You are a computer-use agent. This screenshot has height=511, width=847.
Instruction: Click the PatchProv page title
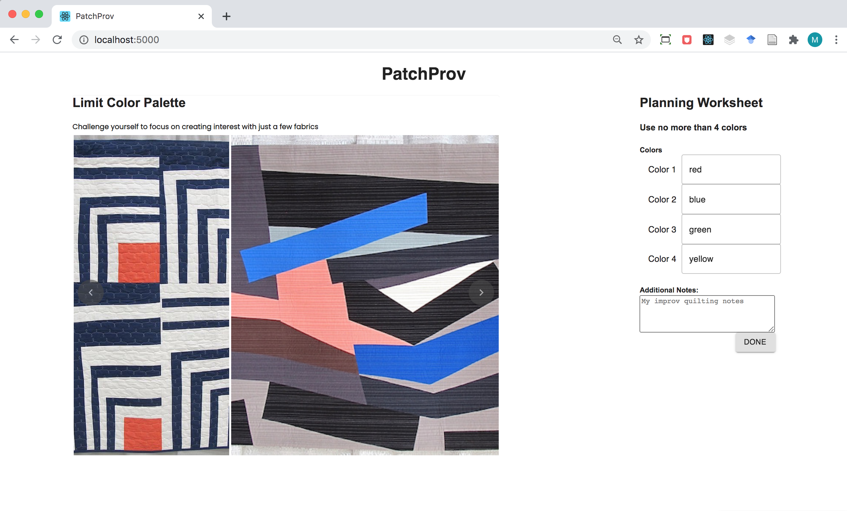click(x=424, y=74)
